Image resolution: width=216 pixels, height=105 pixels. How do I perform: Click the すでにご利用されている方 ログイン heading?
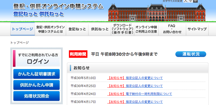(37, 58)
